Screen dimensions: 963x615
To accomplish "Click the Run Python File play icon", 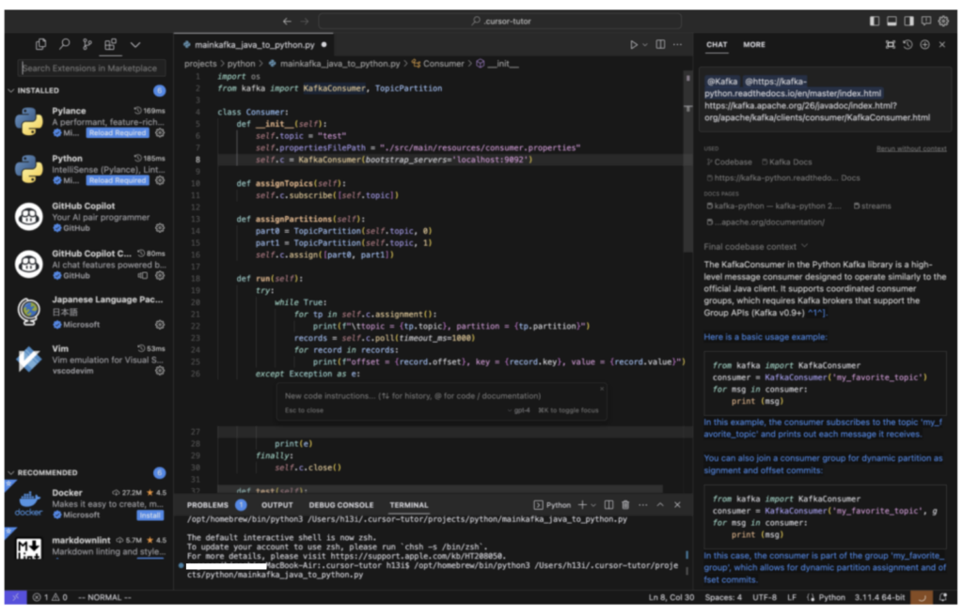I will 635,44.
